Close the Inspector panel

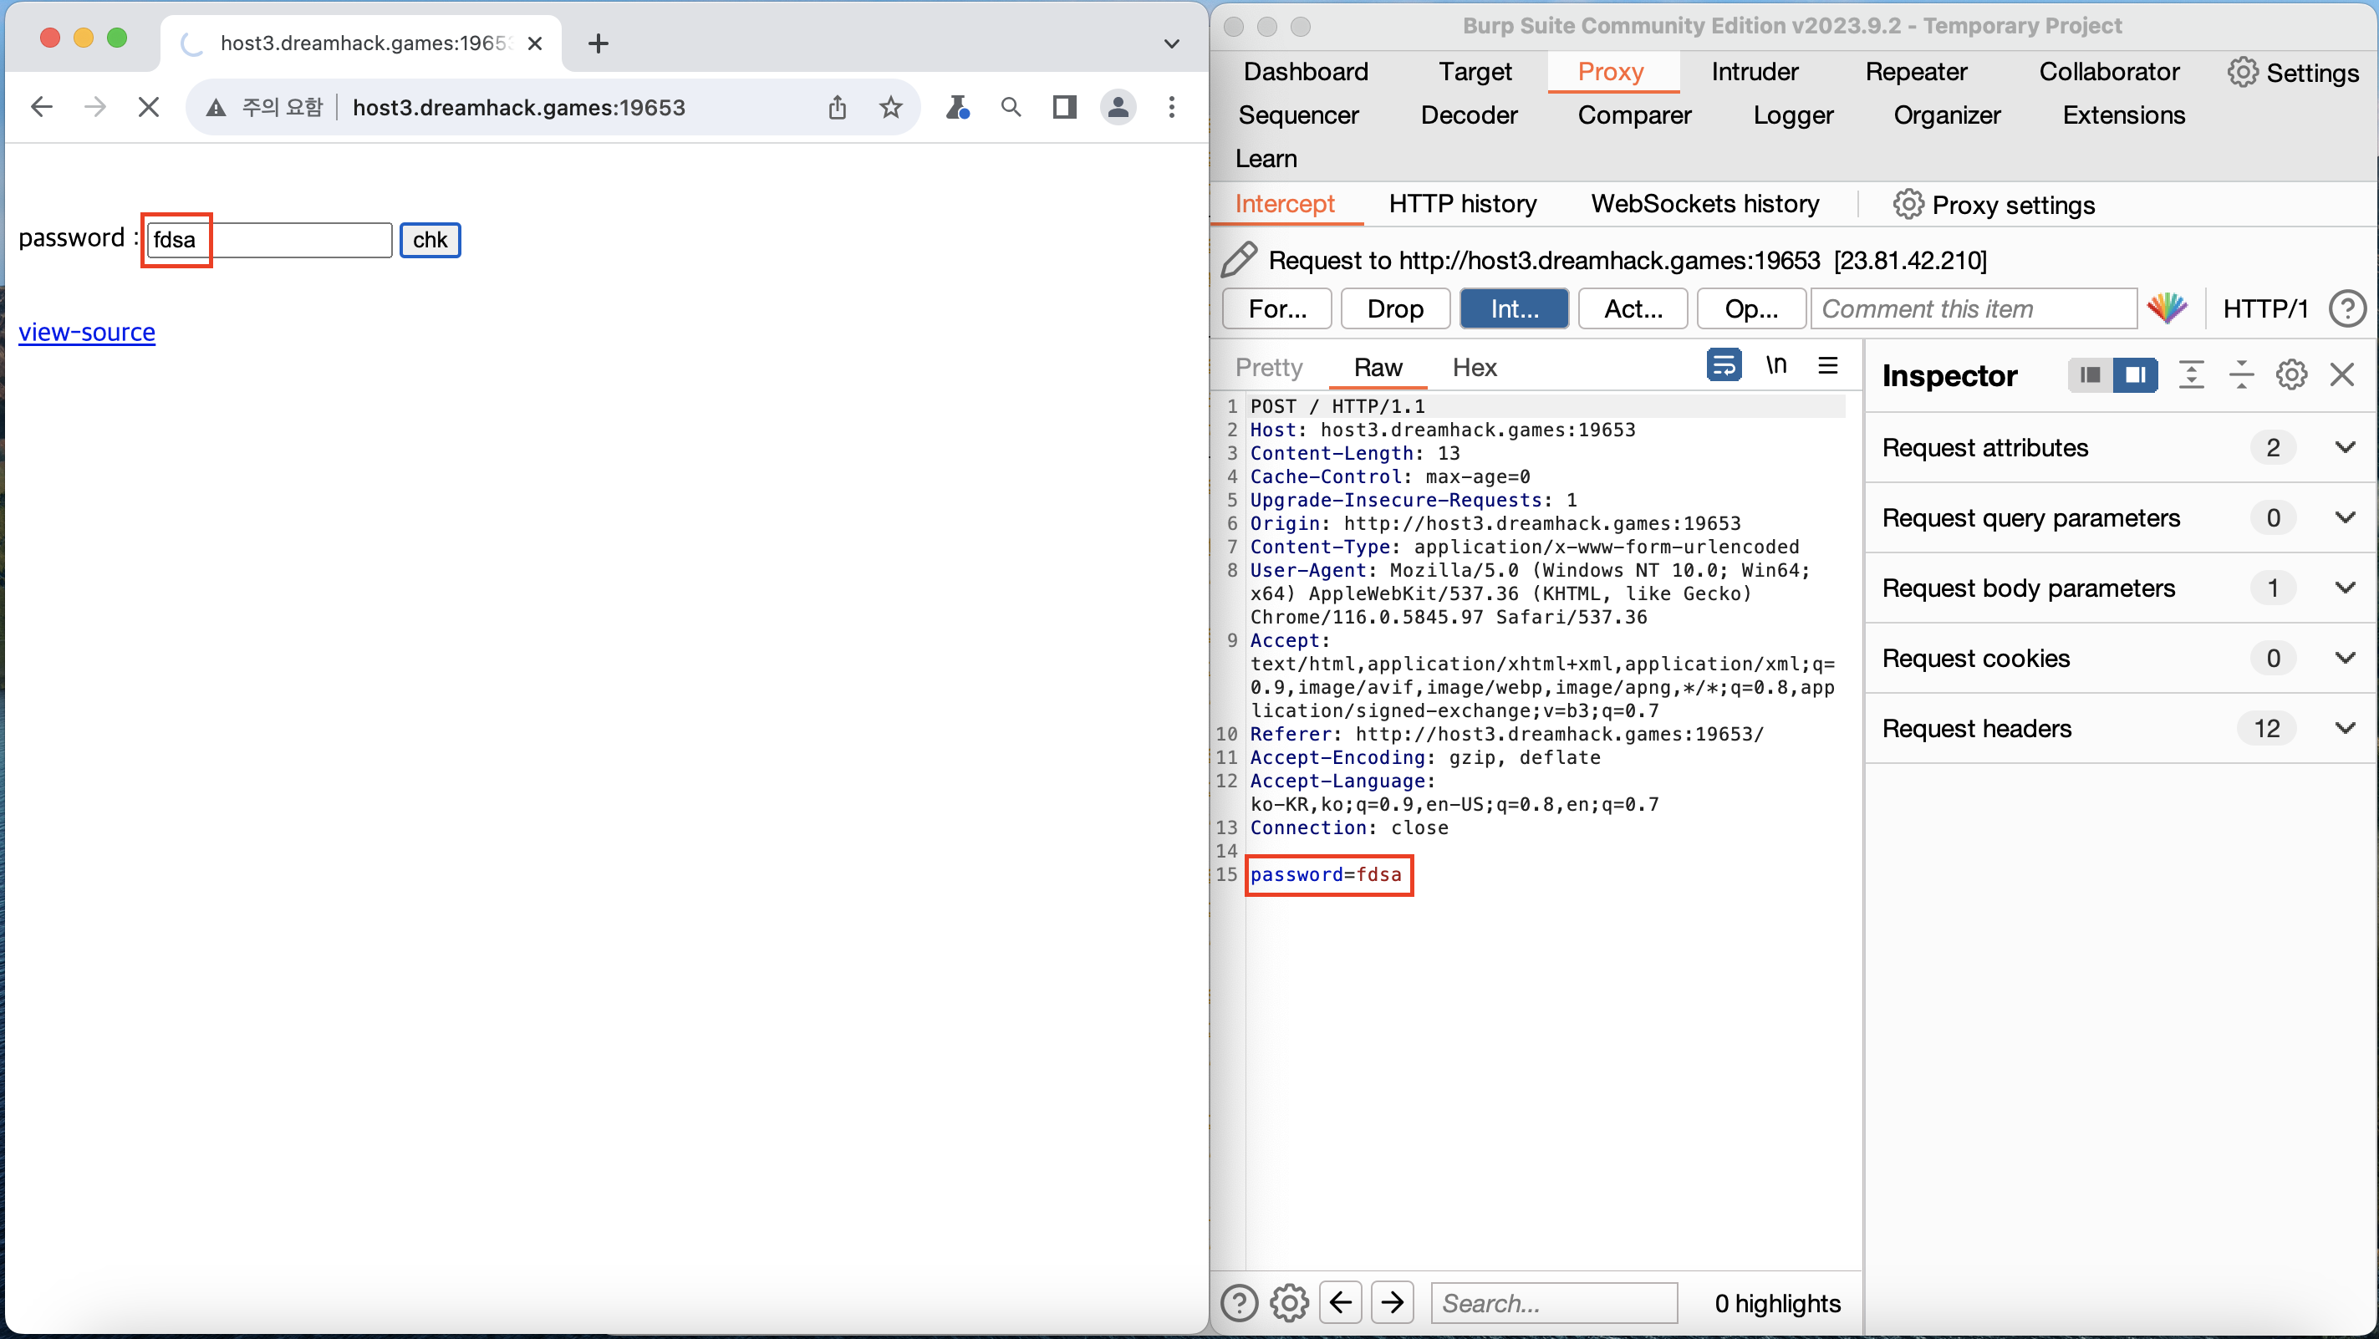pyautogui.click(x=2342, y=375)
